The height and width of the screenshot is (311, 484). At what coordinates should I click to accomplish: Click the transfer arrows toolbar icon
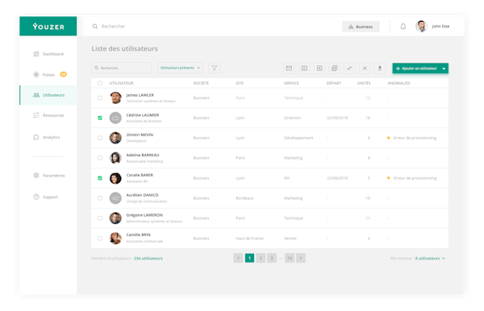pos(349,68)
